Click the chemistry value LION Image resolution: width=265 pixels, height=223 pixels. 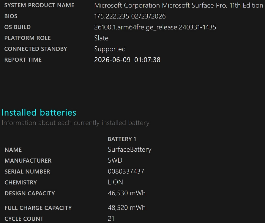[115, 182]
